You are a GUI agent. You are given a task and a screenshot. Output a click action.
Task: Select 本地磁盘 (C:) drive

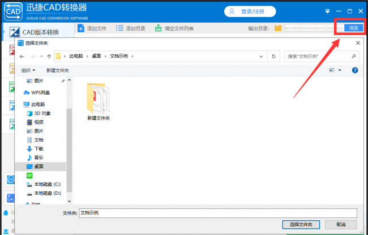pos(44,184)
